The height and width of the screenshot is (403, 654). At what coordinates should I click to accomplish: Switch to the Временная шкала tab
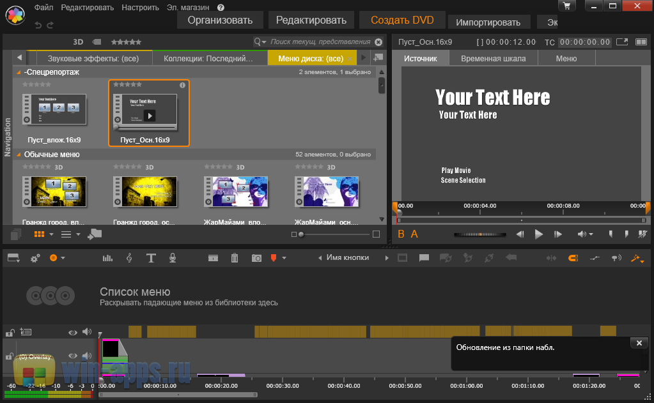pyautogui.click(x=493, y=58)
